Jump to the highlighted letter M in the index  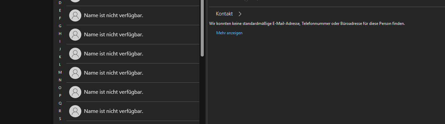click(x=60, y=72)
